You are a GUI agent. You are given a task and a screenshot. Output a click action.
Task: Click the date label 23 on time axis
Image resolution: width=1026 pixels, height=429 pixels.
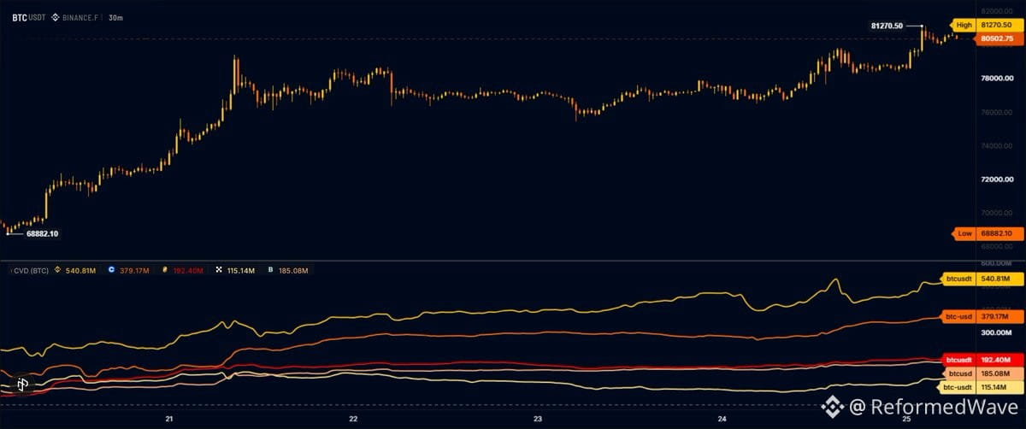click(x=538, y=419)
